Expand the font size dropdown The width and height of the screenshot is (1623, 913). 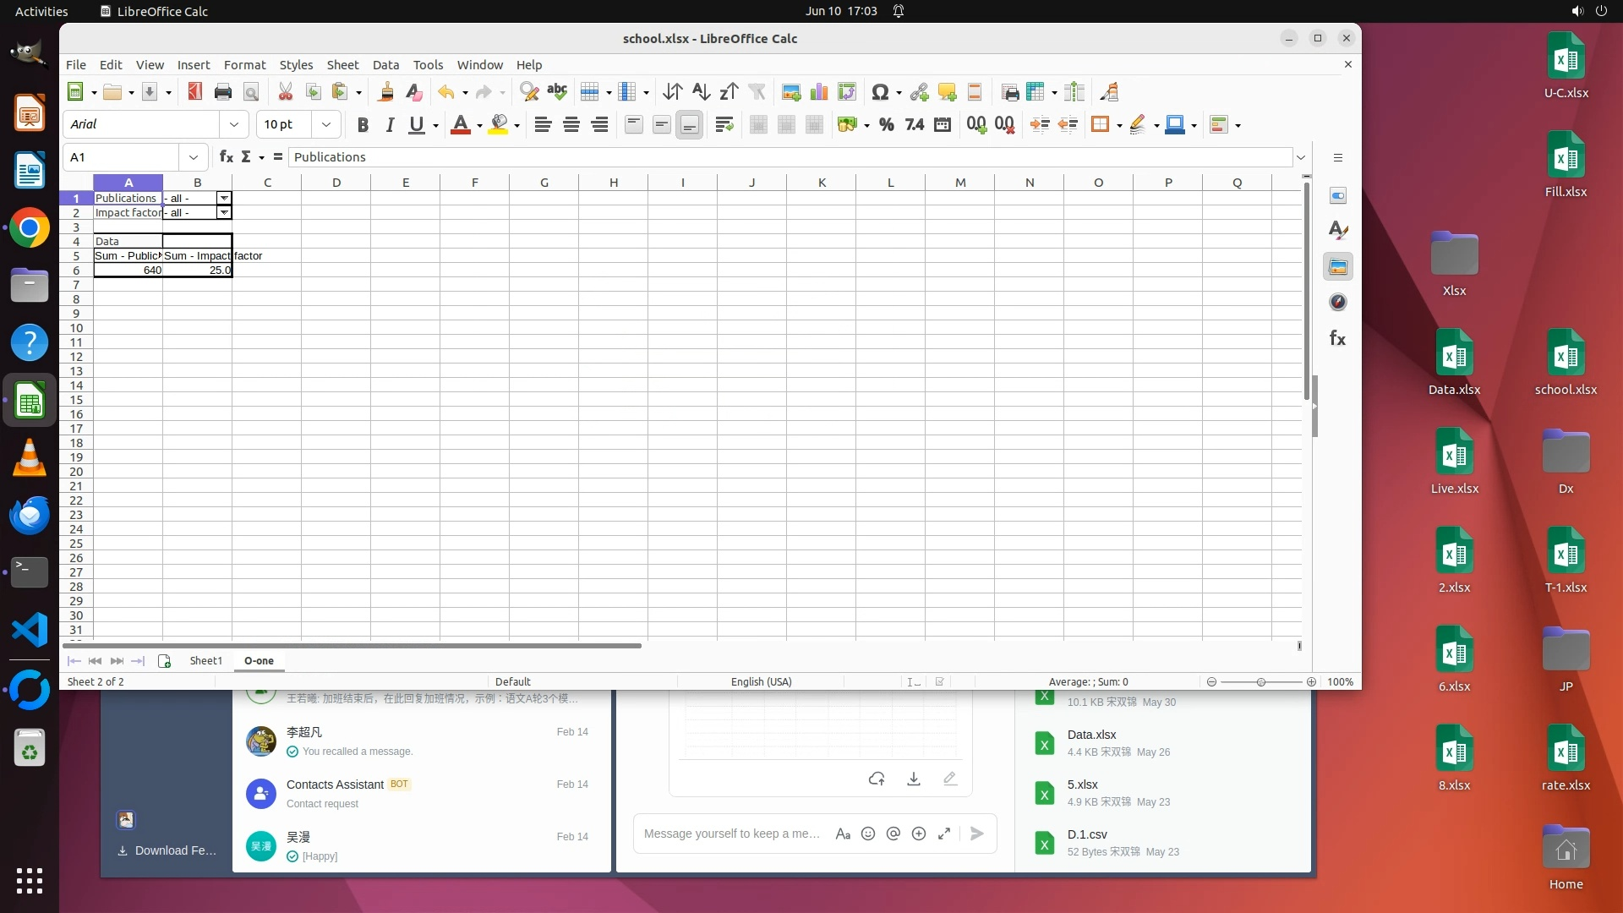click(325, 124)
